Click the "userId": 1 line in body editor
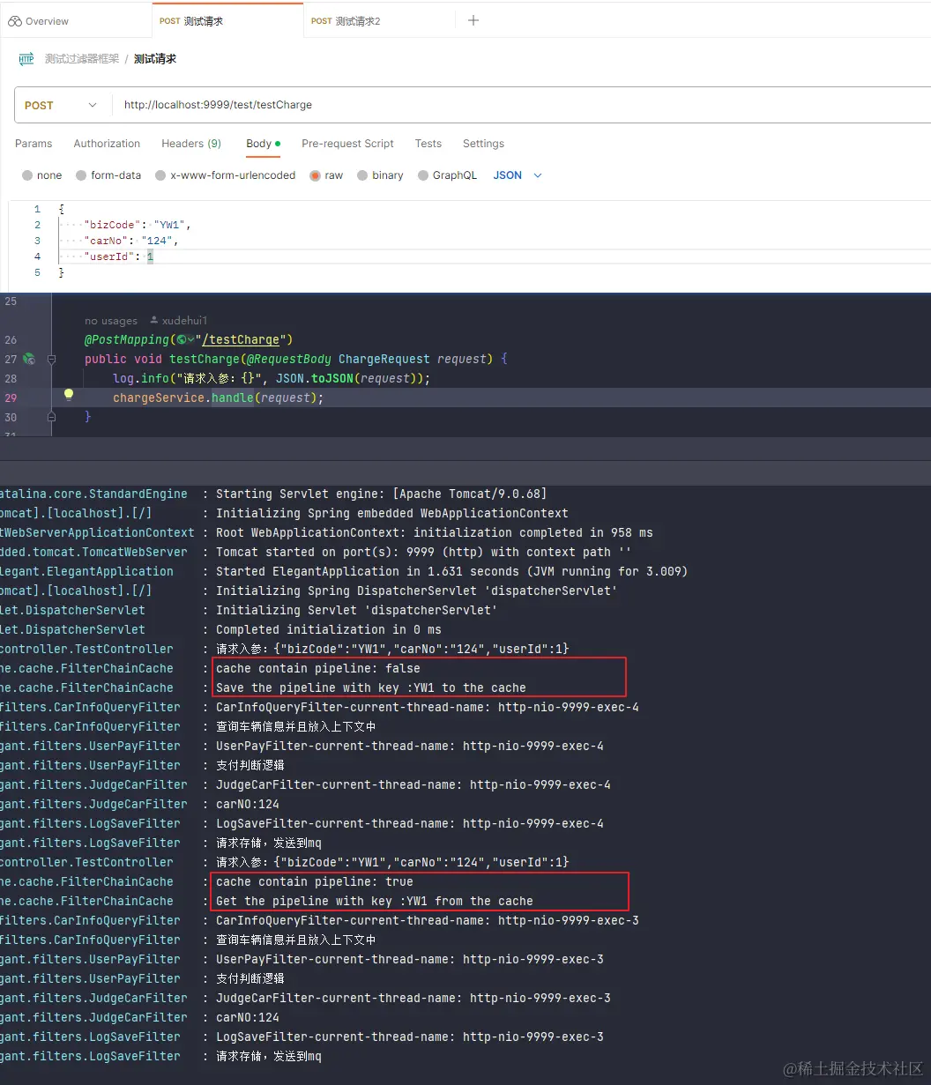Viewport: 931px width, 1085px height. [119, 256]
